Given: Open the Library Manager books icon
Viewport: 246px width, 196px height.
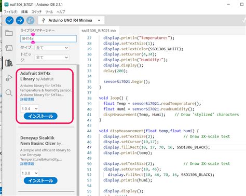Looking at the screenshot, I should [9, 63].
